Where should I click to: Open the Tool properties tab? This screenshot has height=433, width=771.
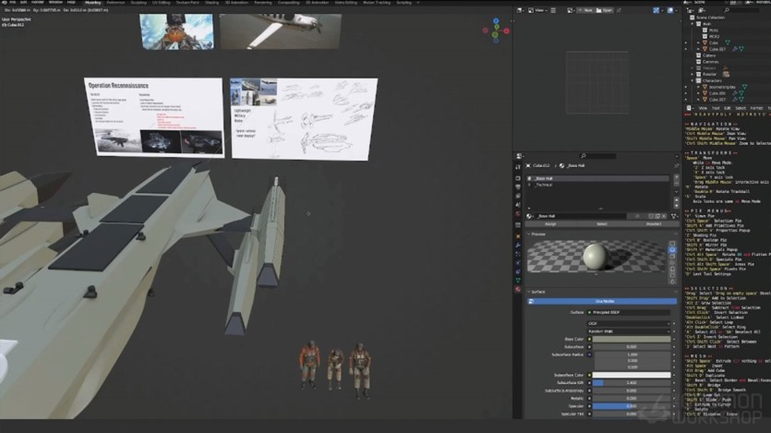pyautogui.click(x=518, y=167)
